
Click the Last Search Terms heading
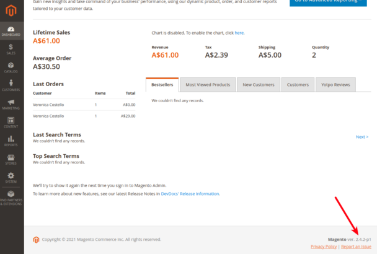coord(57,135)
